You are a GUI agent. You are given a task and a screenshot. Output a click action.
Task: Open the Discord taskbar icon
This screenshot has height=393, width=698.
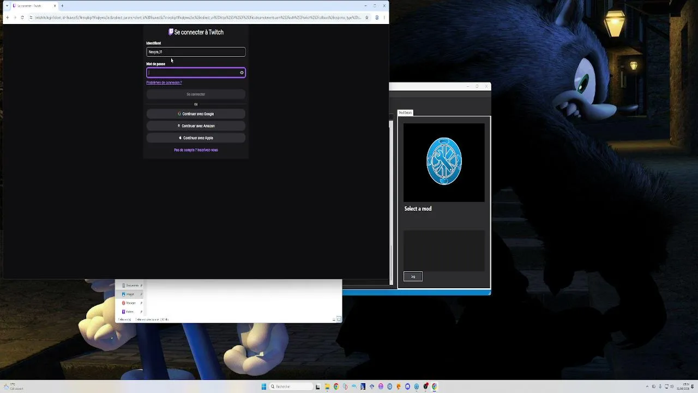[x=407, y=386]
